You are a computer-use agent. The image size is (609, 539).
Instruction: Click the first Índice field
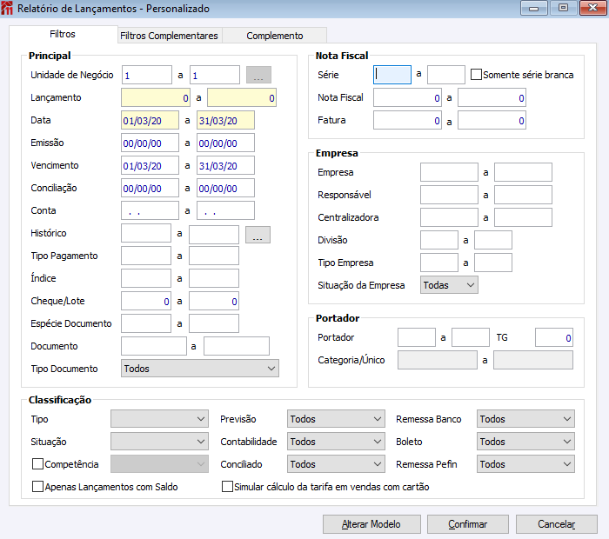pos(146,278)
